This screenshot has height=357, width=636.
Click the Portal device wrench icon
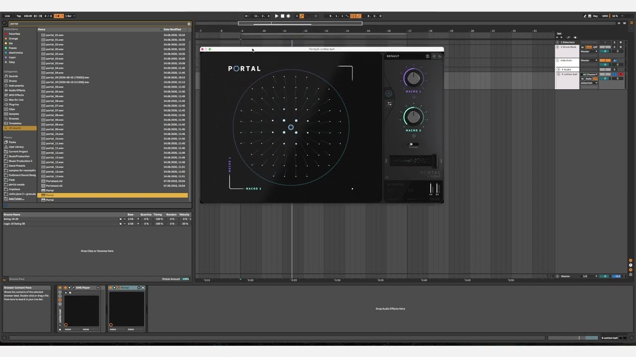click(119, 288)
